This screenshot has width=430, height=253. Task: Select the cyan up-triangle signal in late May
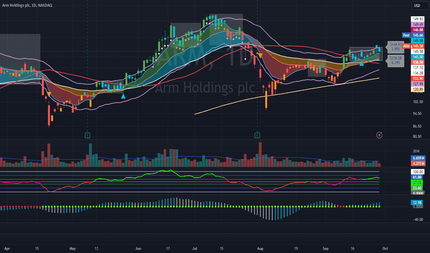(123, 96)
